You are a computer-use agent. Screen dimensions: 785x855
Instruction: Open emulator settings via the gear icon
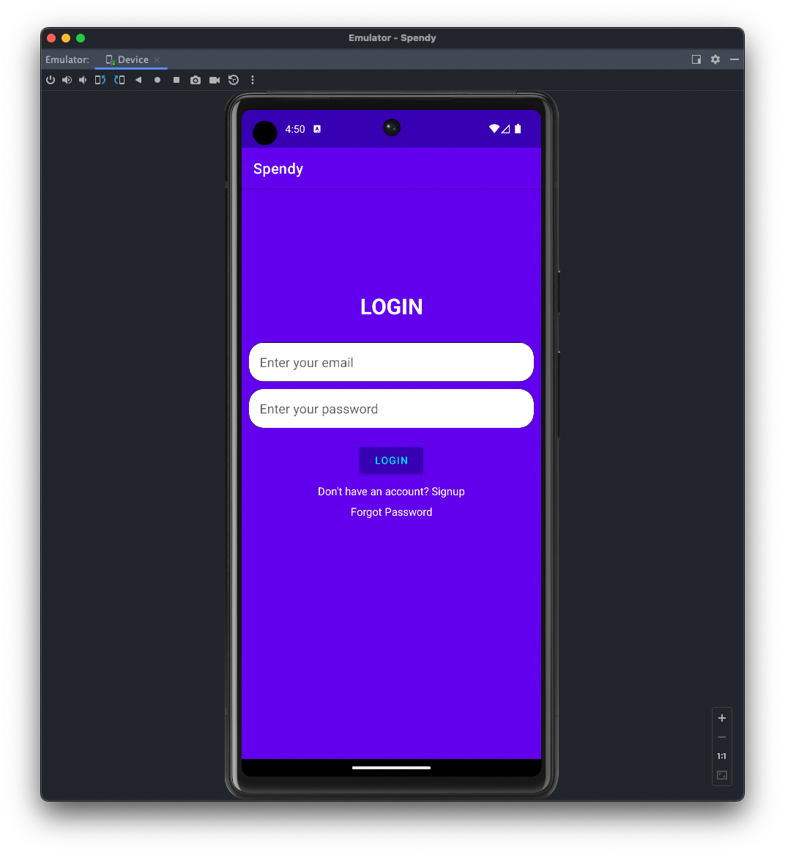[x=715, y=59]
